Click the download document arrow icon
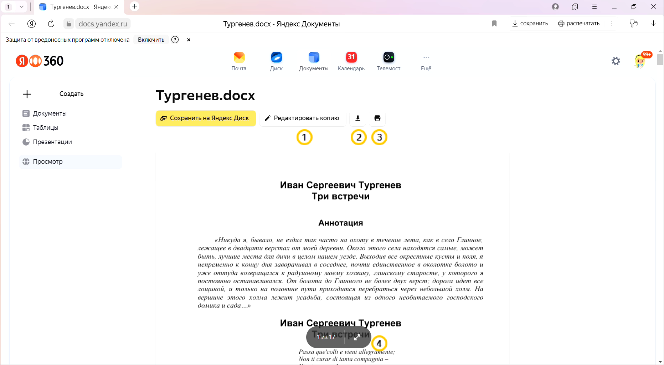This screenshot has width=664, height=365. (358, 118)
